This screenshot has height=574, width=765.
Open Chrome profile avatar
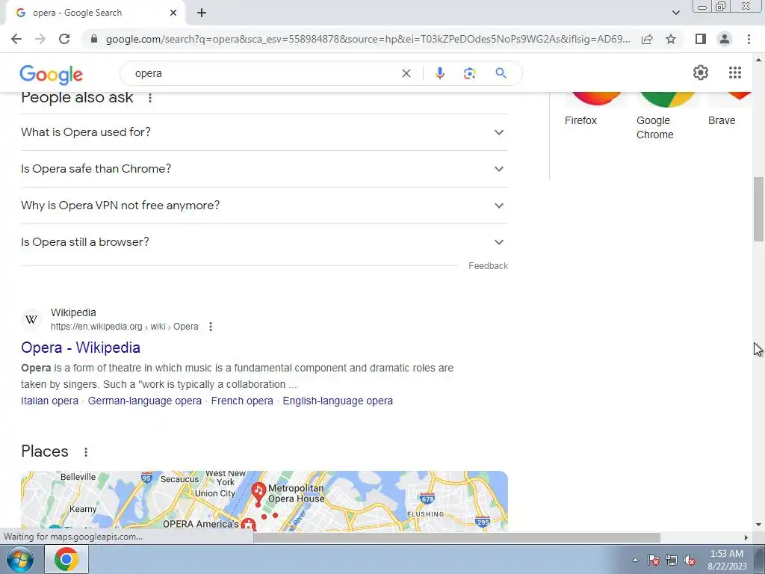[725, 39]
